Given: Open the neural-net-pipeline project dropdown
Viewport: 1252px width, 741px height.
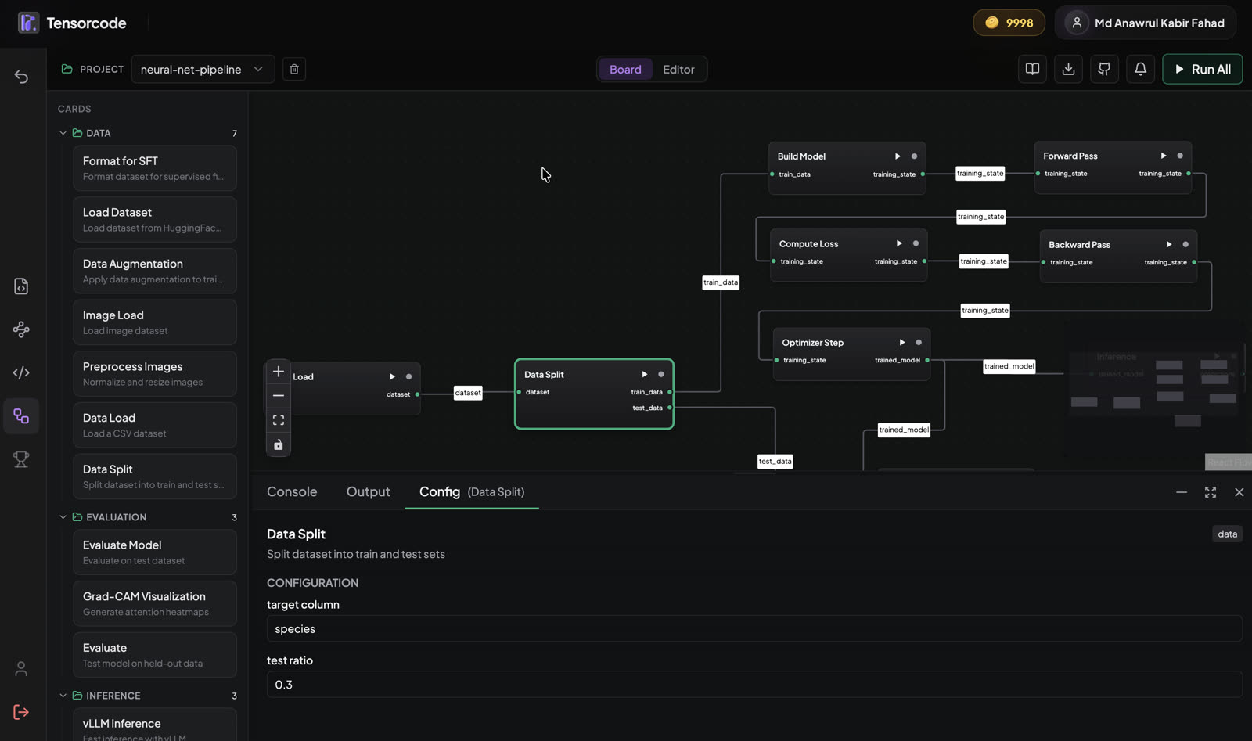Looking at the screenshot, I should 203,69.
